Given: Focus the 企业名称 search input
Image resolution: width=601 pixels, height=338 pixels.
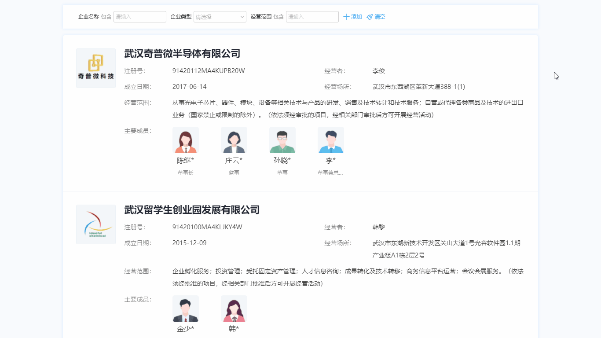Looking at the screenshot, I should coord(139,16).
